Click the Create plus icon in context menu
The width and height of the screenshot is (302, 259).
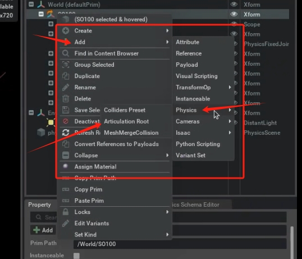[x=66, y=30]
